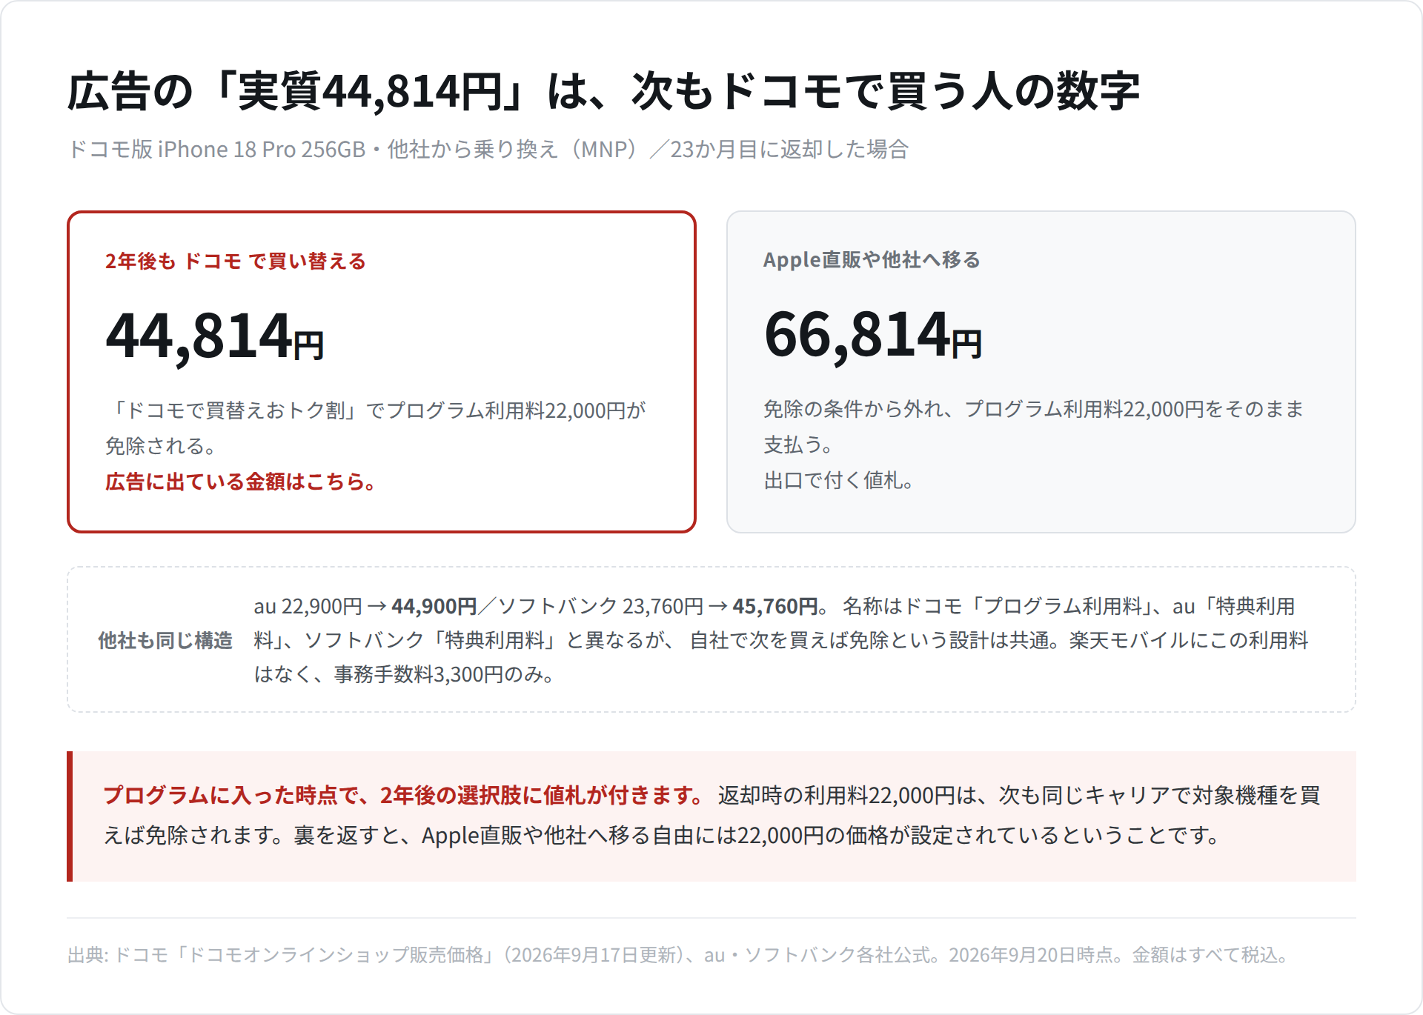The width and height of the screenshot is (1423, 1015).
Task: Click the text 出口で付く値札。
Action: (x=838, y=480)
